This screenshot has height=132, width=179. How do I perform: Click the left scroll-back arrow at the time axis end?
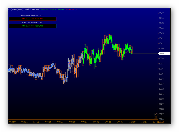pyautogui.click(x=160, y=121)
